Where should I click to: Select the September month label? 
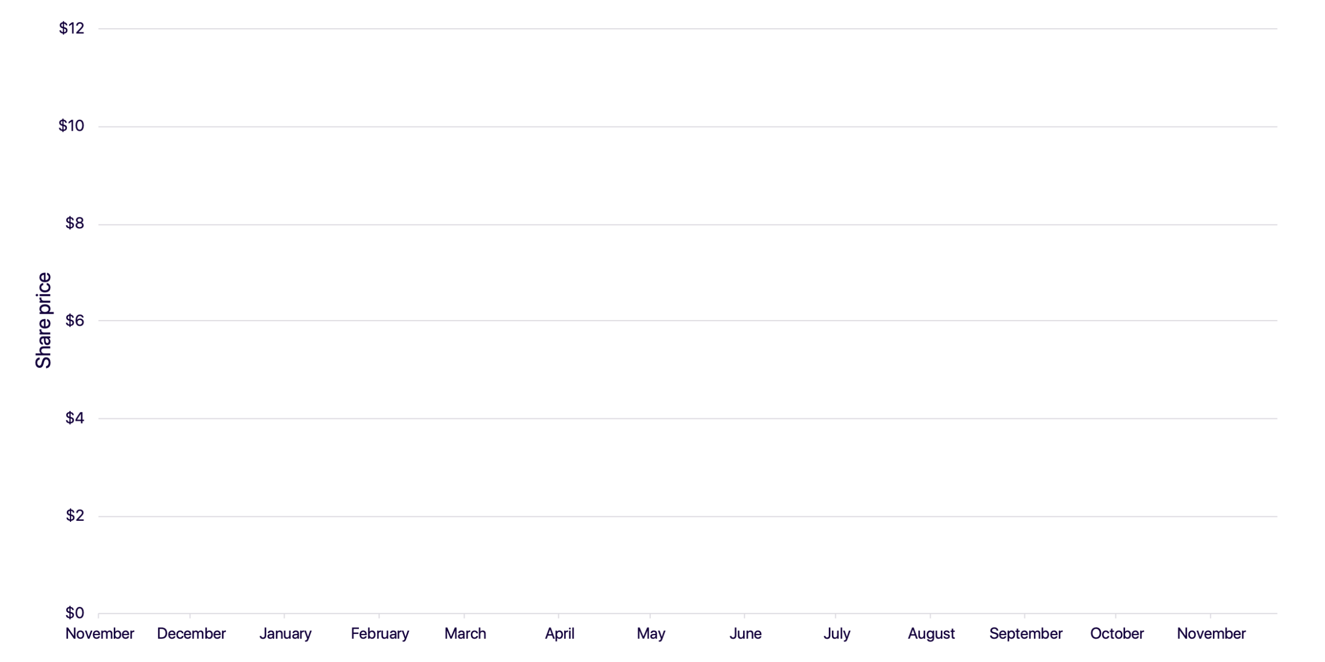click(x=1026, y=633)
